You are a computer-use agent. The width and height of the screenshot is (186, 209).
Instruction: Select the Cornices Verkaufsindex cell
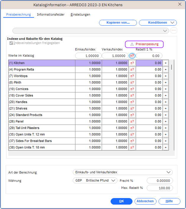115,89
